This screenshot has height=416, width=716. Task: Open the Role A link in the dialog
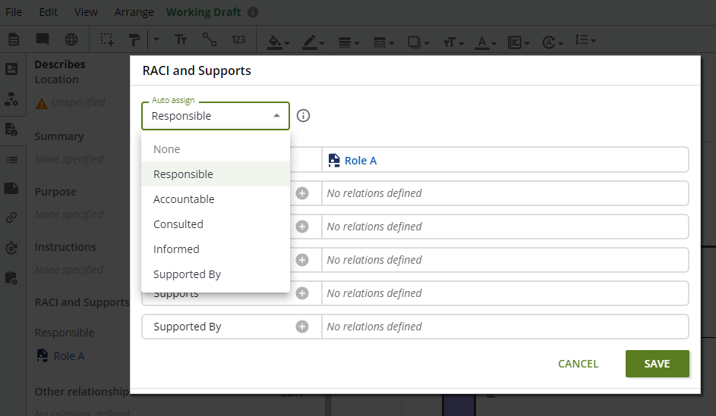tap(360, 160)
